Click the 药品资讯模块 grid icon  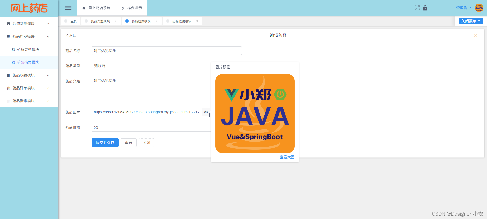coord(8,101)
